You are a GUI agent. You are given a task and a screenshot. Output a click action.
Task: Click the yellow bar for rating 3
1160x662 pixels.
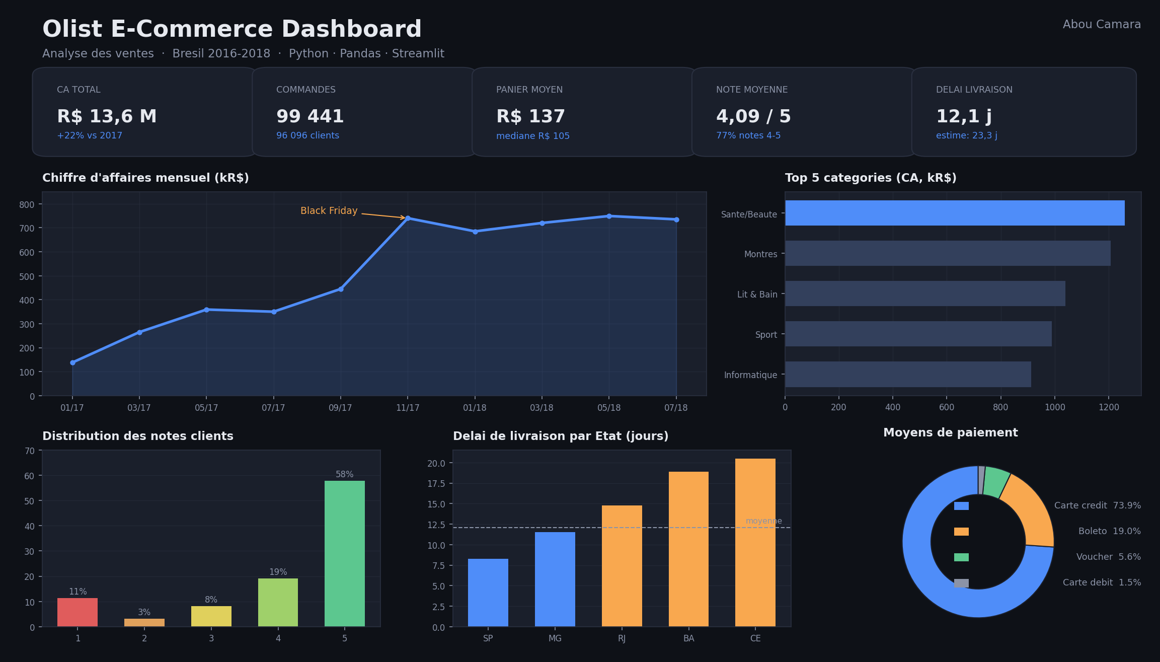tap(211, 616)
